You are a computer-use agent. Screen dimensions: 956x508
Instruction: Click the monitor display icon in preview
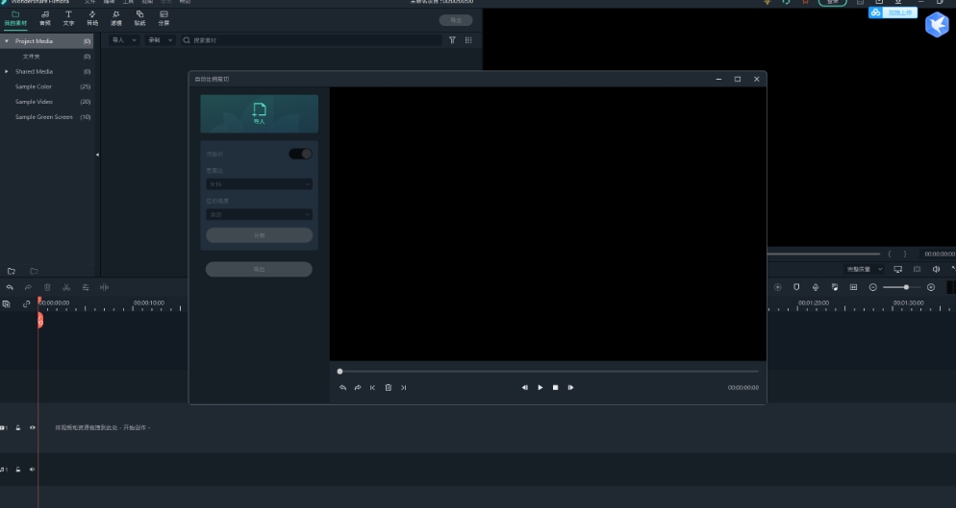[x=897, y=269]
